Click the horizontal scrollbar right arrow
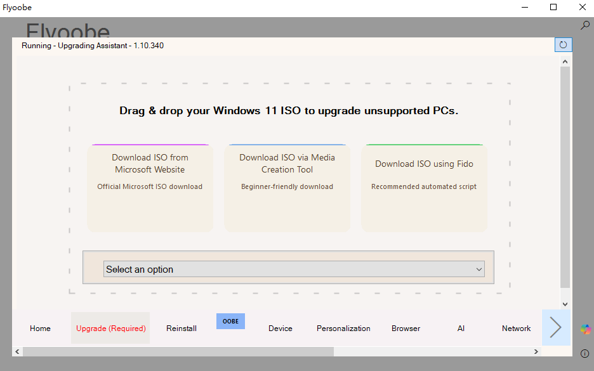Screen dimensions: 594x371 (x=536, y=352)
